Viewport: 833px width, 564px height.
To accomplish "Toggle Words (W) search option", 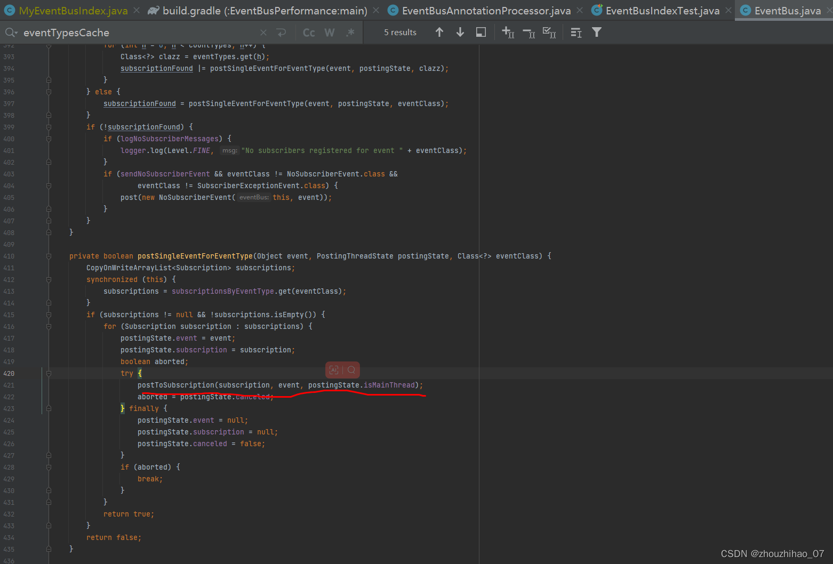I will click(330, 33).
